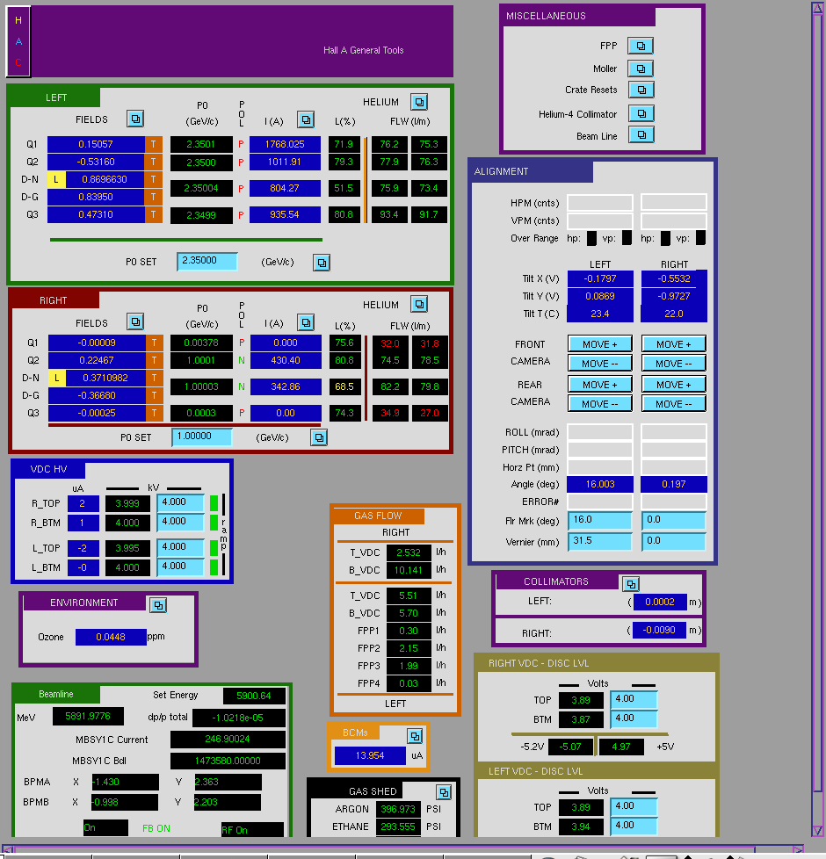The image size is (826, 859).
Task: Click LEFT P0 SET field 2.35000
Action: 207,262
